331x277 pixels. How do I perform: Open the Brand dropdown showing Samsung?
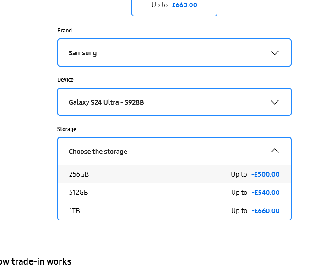coord(174,53)
